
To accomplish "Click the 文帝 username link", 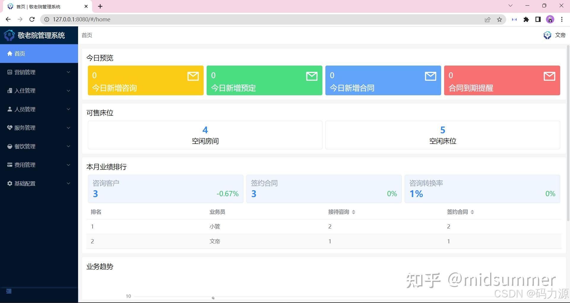I will [560, 35].
